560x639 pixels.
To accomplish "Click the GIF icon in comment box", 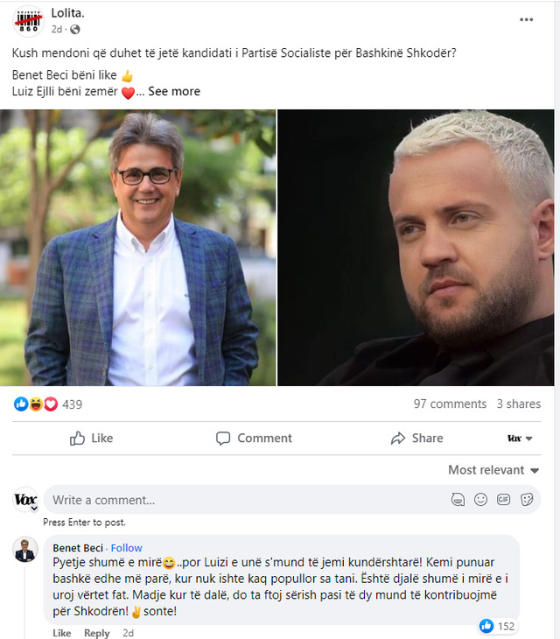I will pos(503,500).
